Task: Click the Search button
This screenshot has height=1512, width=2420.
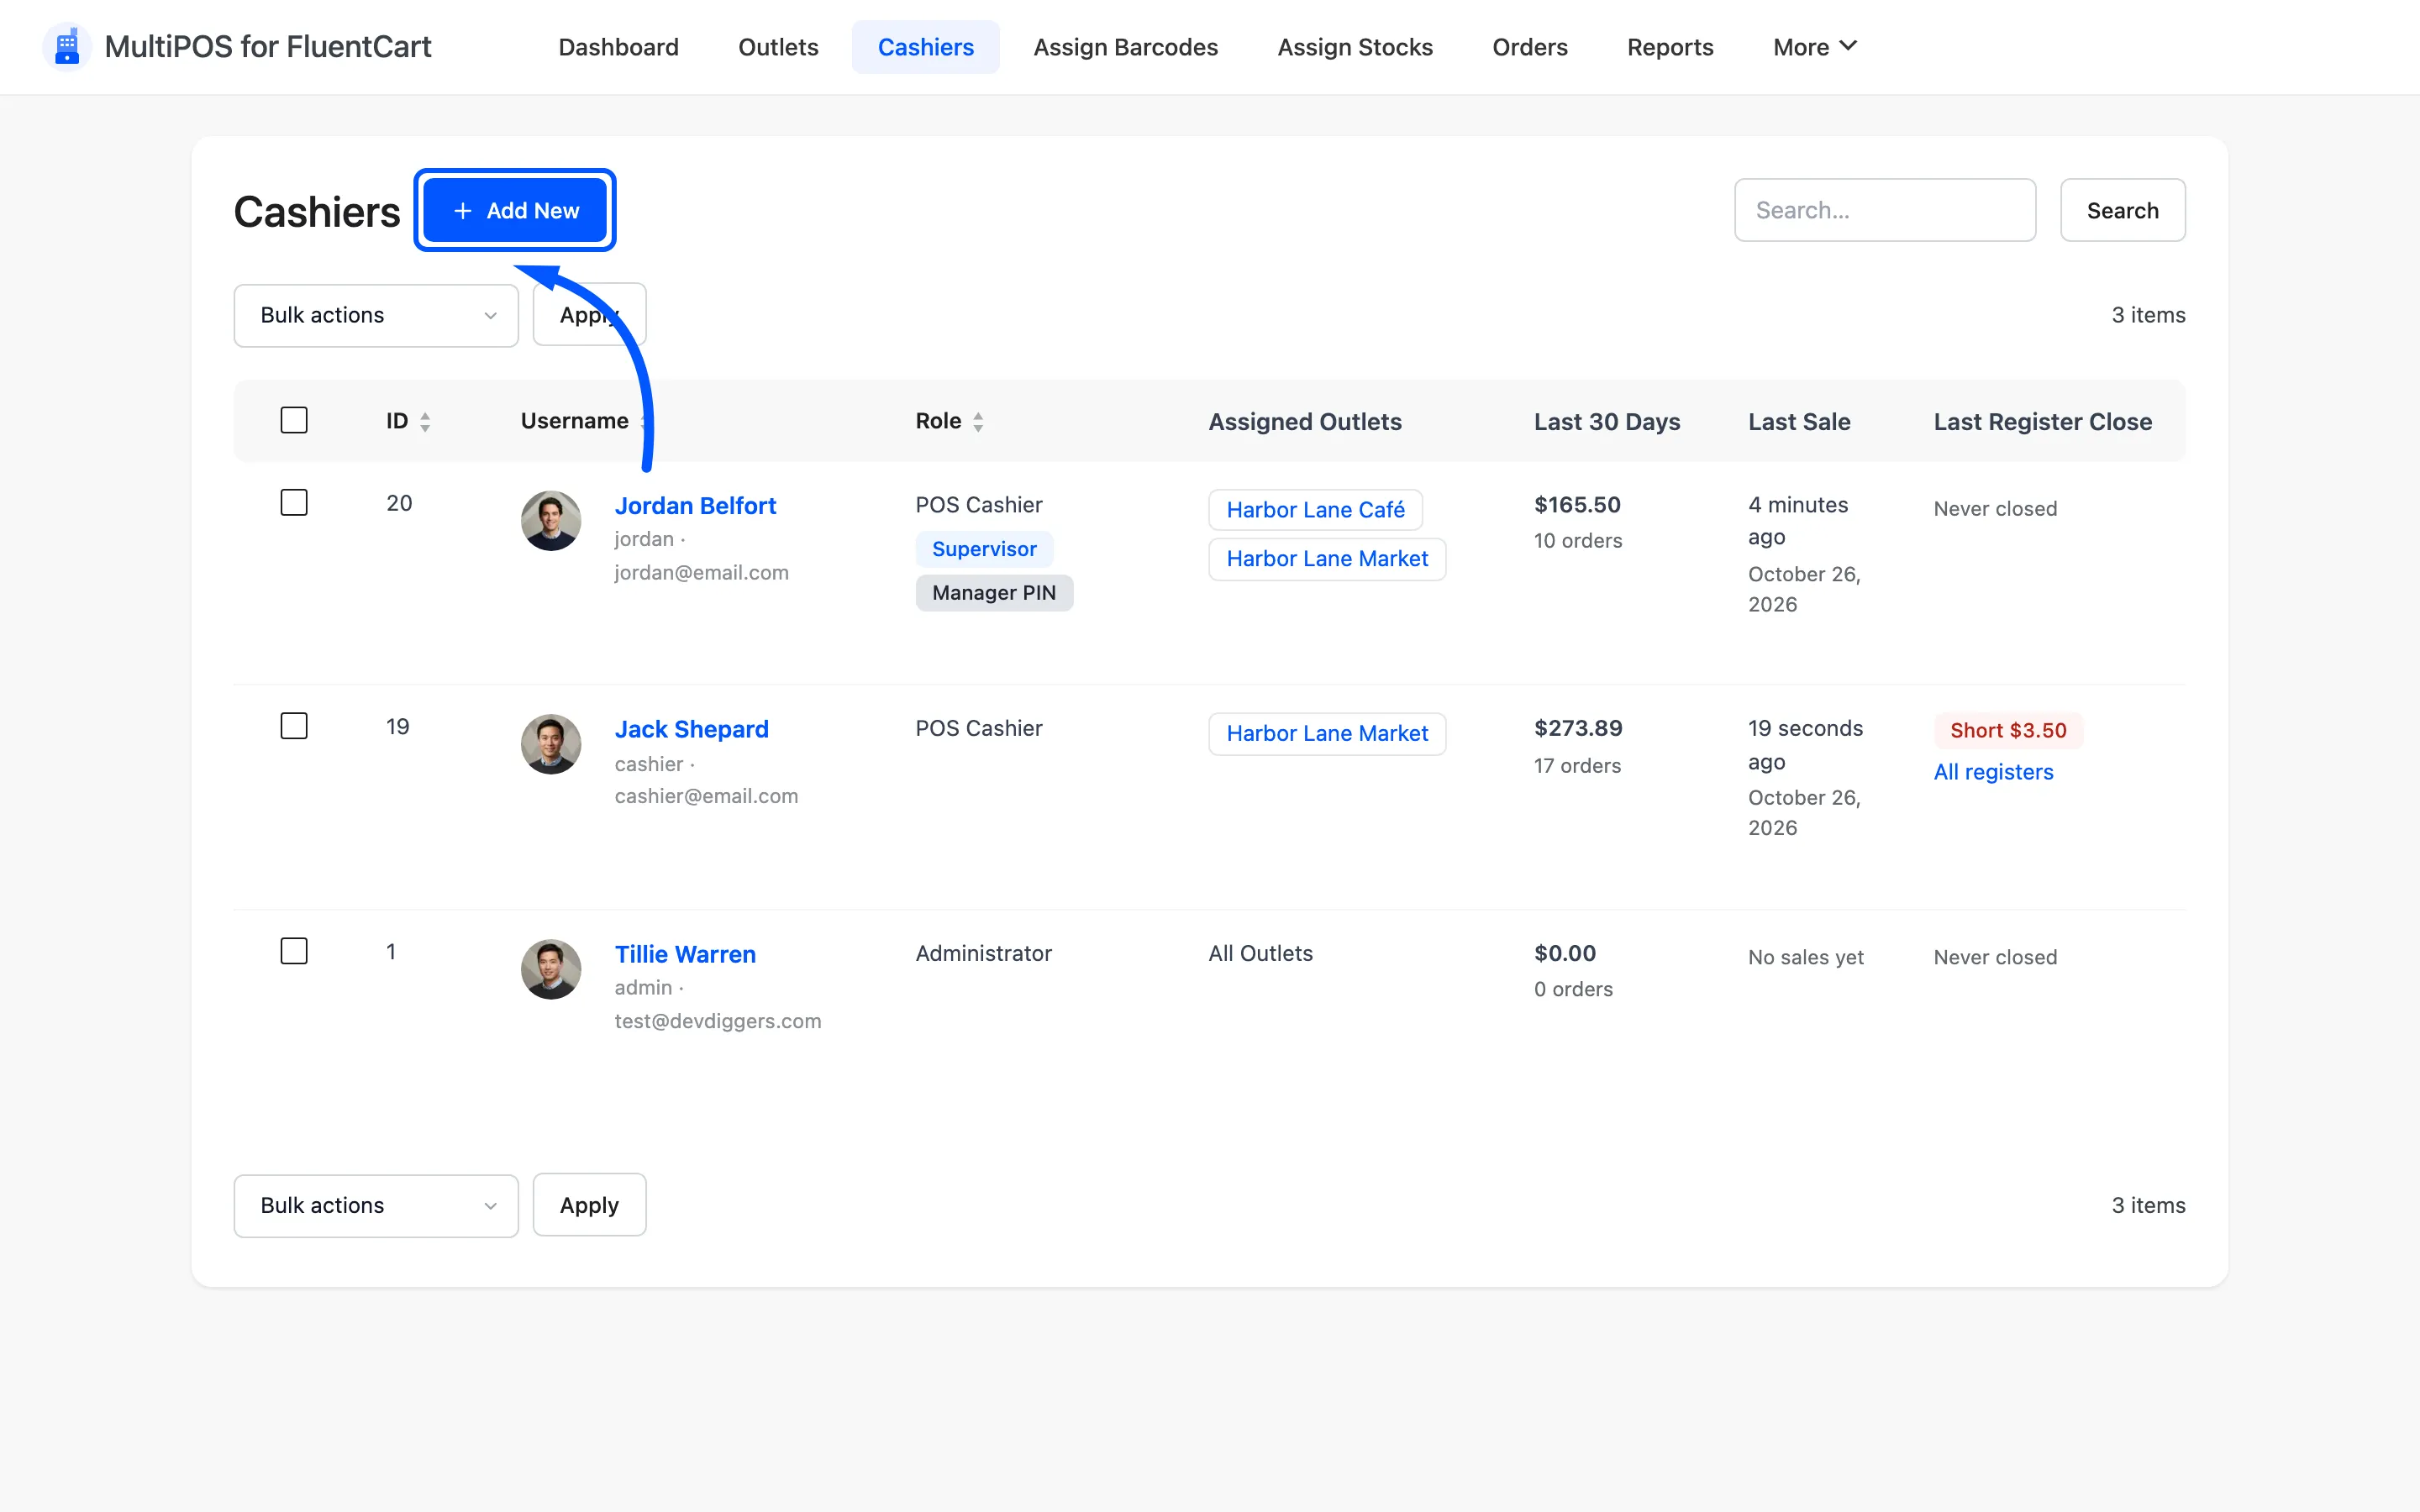Action: click(x=2122, y=210)
